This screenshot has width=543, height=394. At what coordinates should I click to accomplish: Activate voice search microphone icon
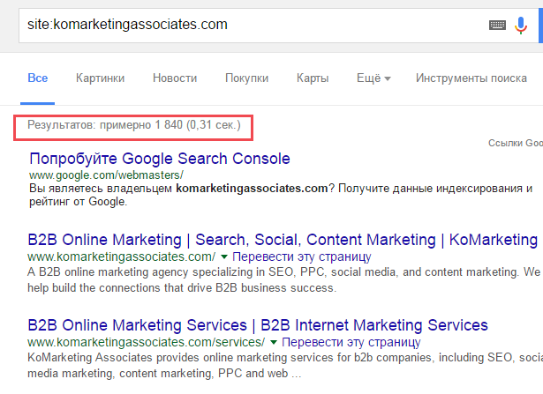tap(521, 26)
